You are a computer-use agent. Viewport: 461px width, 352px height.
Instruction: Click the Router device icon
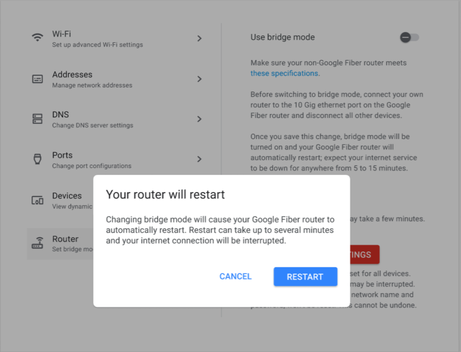[38, 242]
